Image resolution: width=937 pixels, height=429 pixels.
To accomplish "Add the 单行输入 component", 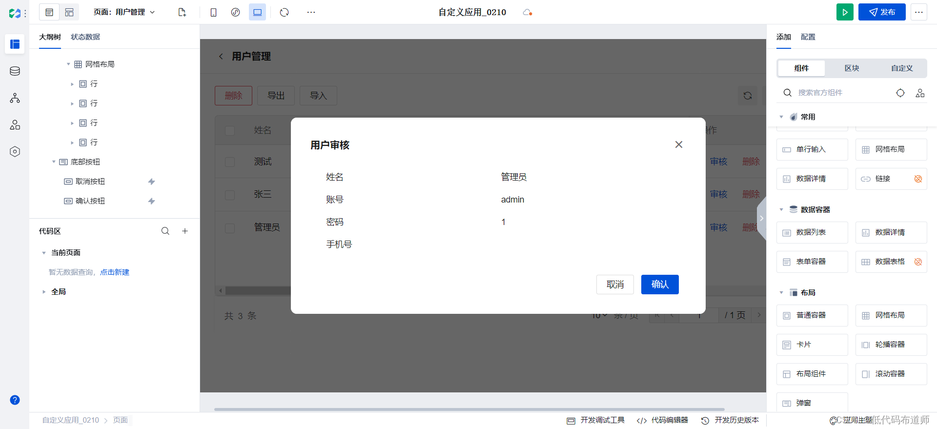I will point(812,149).
